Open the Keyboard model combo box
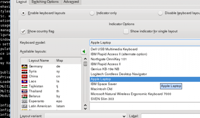 [145, 43]
